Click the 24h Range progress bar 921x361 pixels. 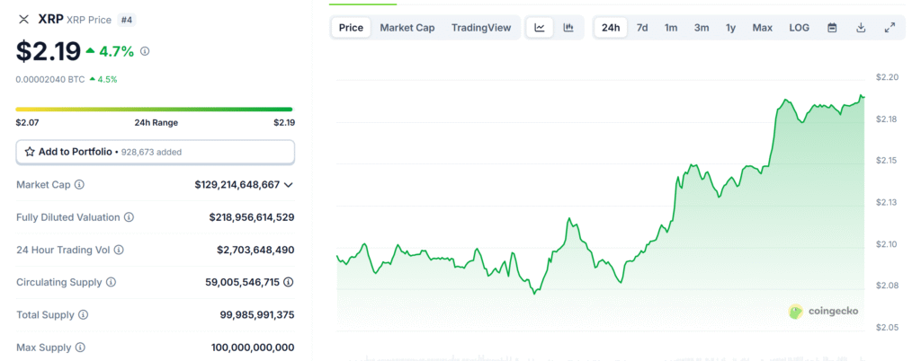(x=155, y=110)
